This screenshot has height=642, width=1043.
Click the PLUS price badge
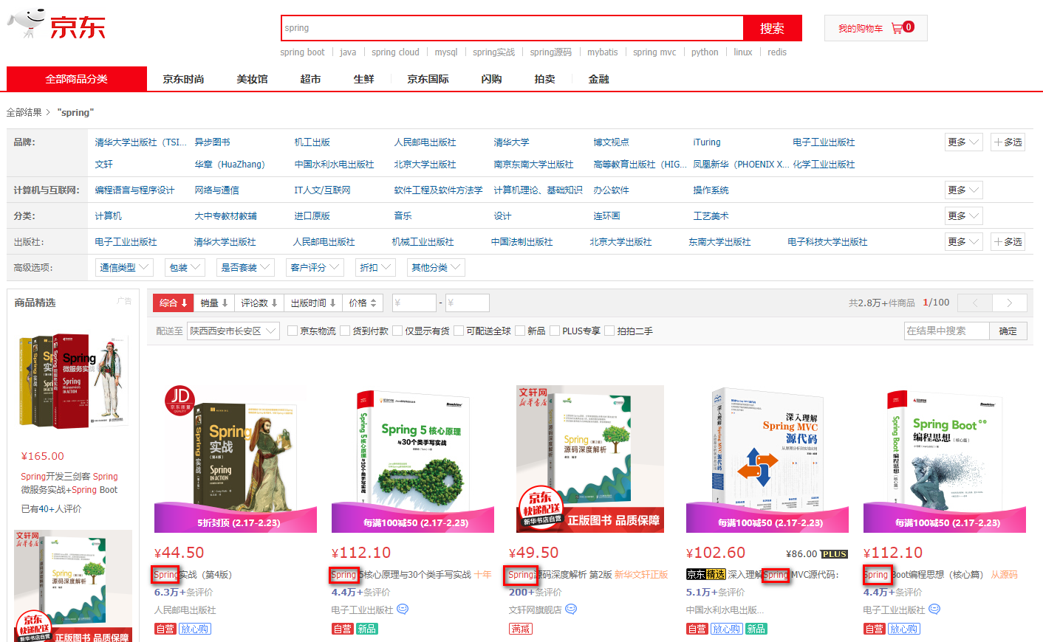(x=834, y=554)
